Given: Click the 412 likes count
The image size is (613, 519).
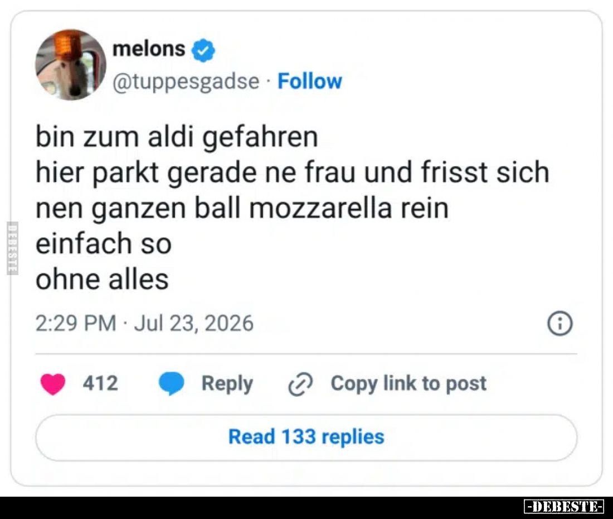Looking at the screenshot, I should pyautogui.click(x=100, y=383).
